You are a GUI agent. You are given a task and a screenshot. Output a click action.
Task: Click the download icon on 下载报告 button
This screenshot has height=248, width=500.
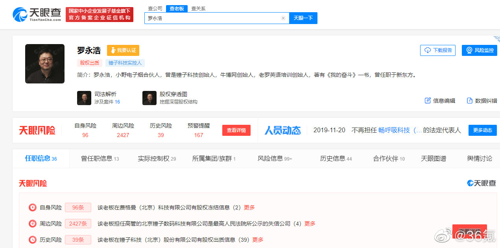pyautogui.click(x=427, y=50)
